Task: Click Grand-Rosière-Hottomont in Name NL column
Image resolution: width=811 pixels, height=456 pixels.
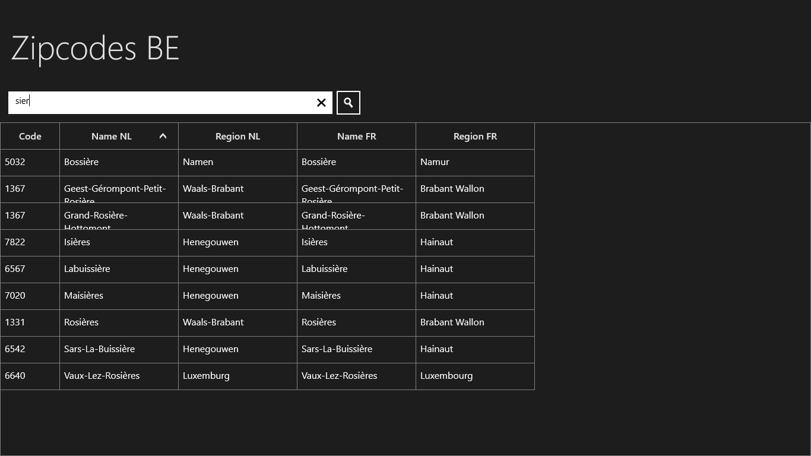Action: (96, 216)
